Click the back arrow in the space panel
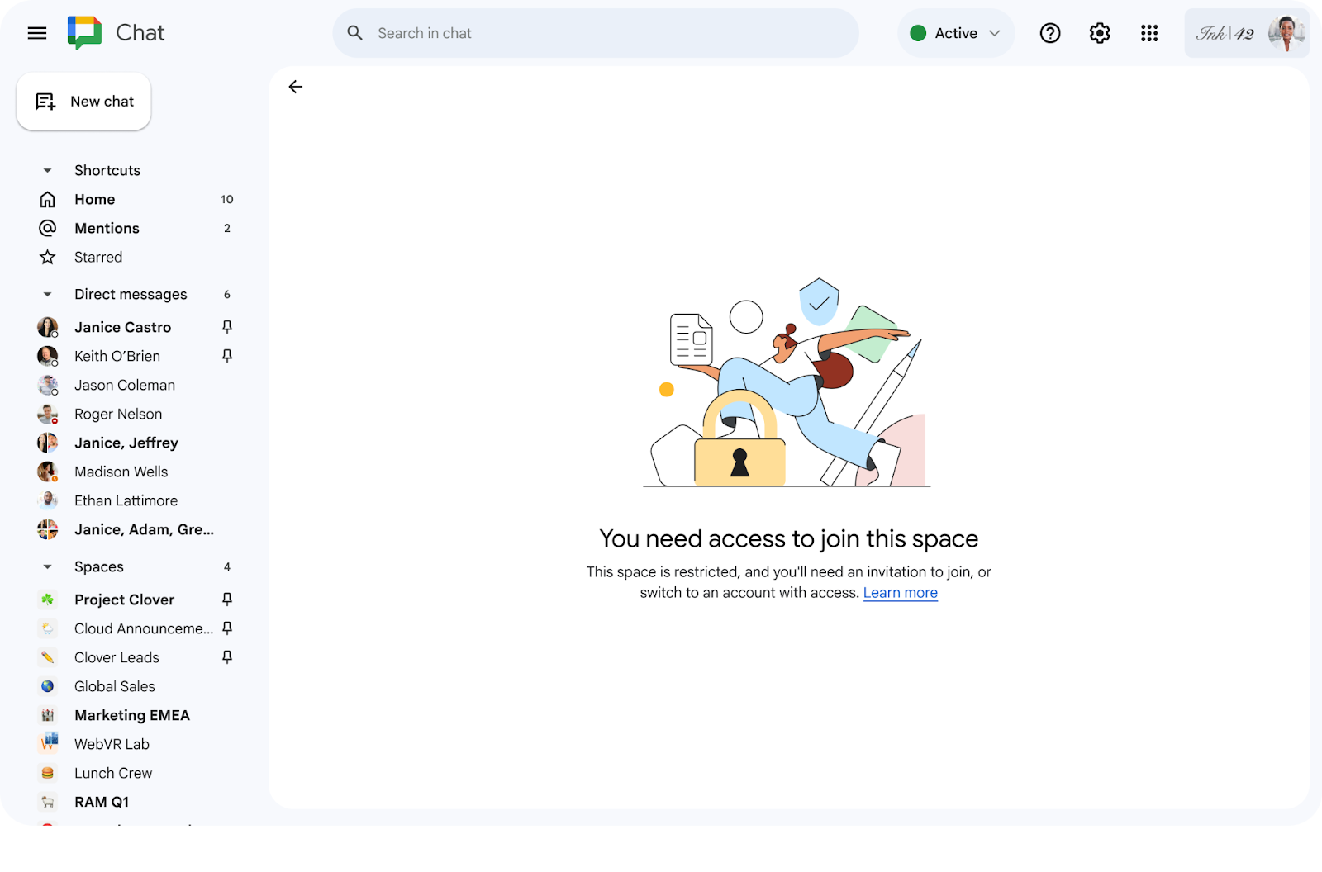1322x872 pixels. tap(295, 87)
